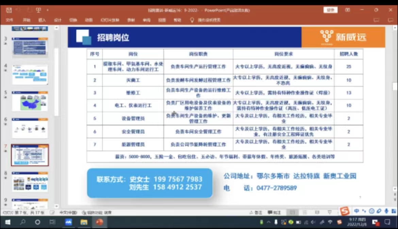Open the Windows Start menu
This screenshot has height=229, width=398.
[x=8, y=223]
